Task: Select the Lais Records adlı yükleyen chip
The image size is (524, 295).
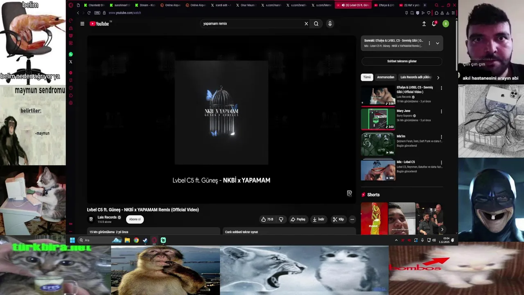Action: (x=416, y=77)
